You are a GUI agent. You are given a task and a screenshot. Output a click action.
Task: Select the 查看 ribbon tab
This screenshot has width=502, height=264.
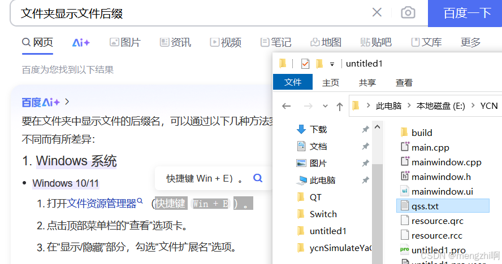404,83
